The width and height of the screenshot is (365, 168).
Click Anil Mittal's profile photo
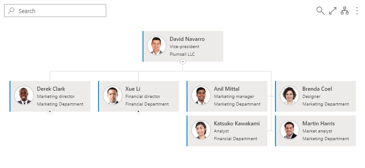(201, 96)
